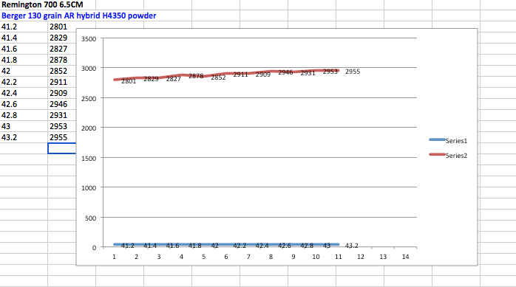Screen dimensions: 516x287
Task: Select the 500 vertical axis label
Action: [x=90, y=218]
